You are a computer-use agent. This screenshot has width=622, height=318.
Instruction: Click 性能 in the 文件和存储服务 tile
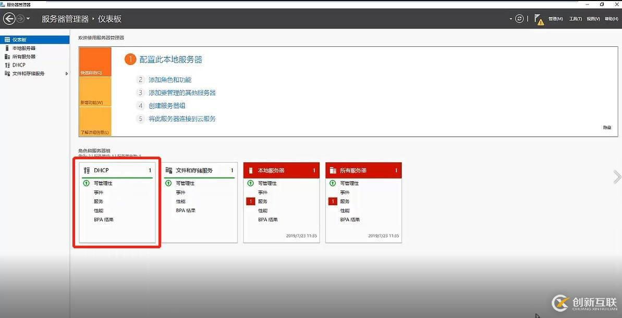coord(180,201)
